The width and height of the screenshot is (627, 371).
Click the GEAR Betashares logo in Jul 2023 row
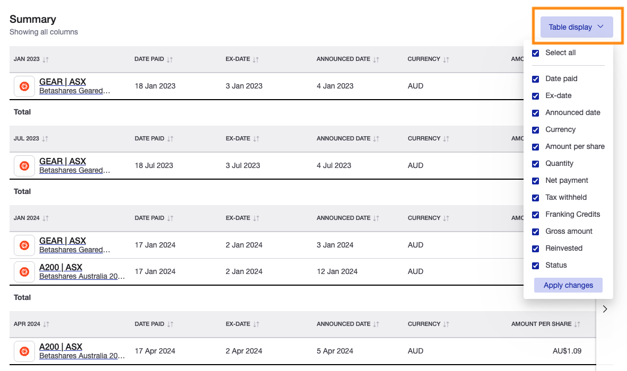[24, 165]
